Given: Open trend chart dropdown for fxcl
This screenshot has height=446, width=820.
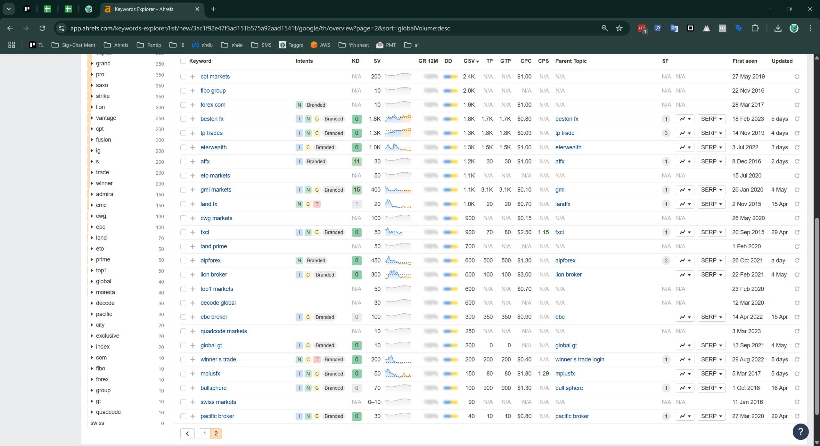Looking at the screenshot, I should click(685, 232).
